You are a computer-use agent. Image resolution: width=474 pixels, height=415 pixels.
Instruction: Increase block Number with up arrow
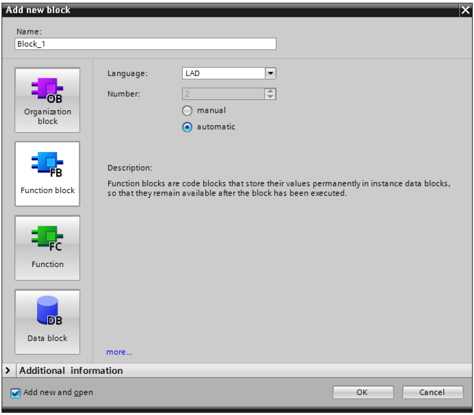coord(270,91)
